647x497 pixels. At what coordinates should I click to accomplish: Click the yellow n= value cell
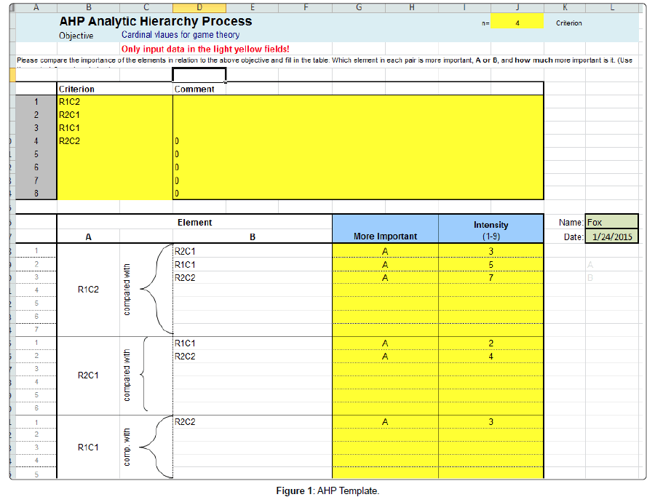[517, 23]
